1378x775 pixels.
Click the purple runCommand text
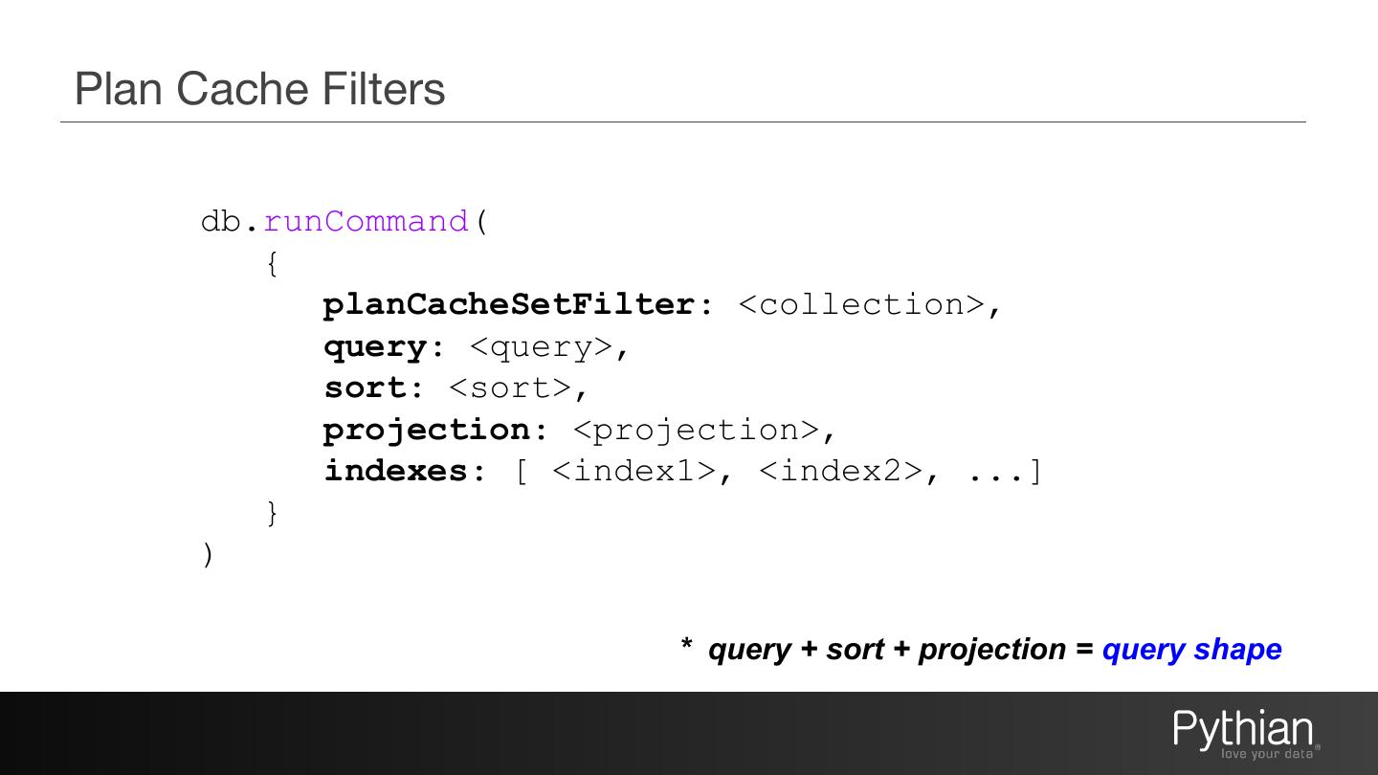tap(366, 221)
